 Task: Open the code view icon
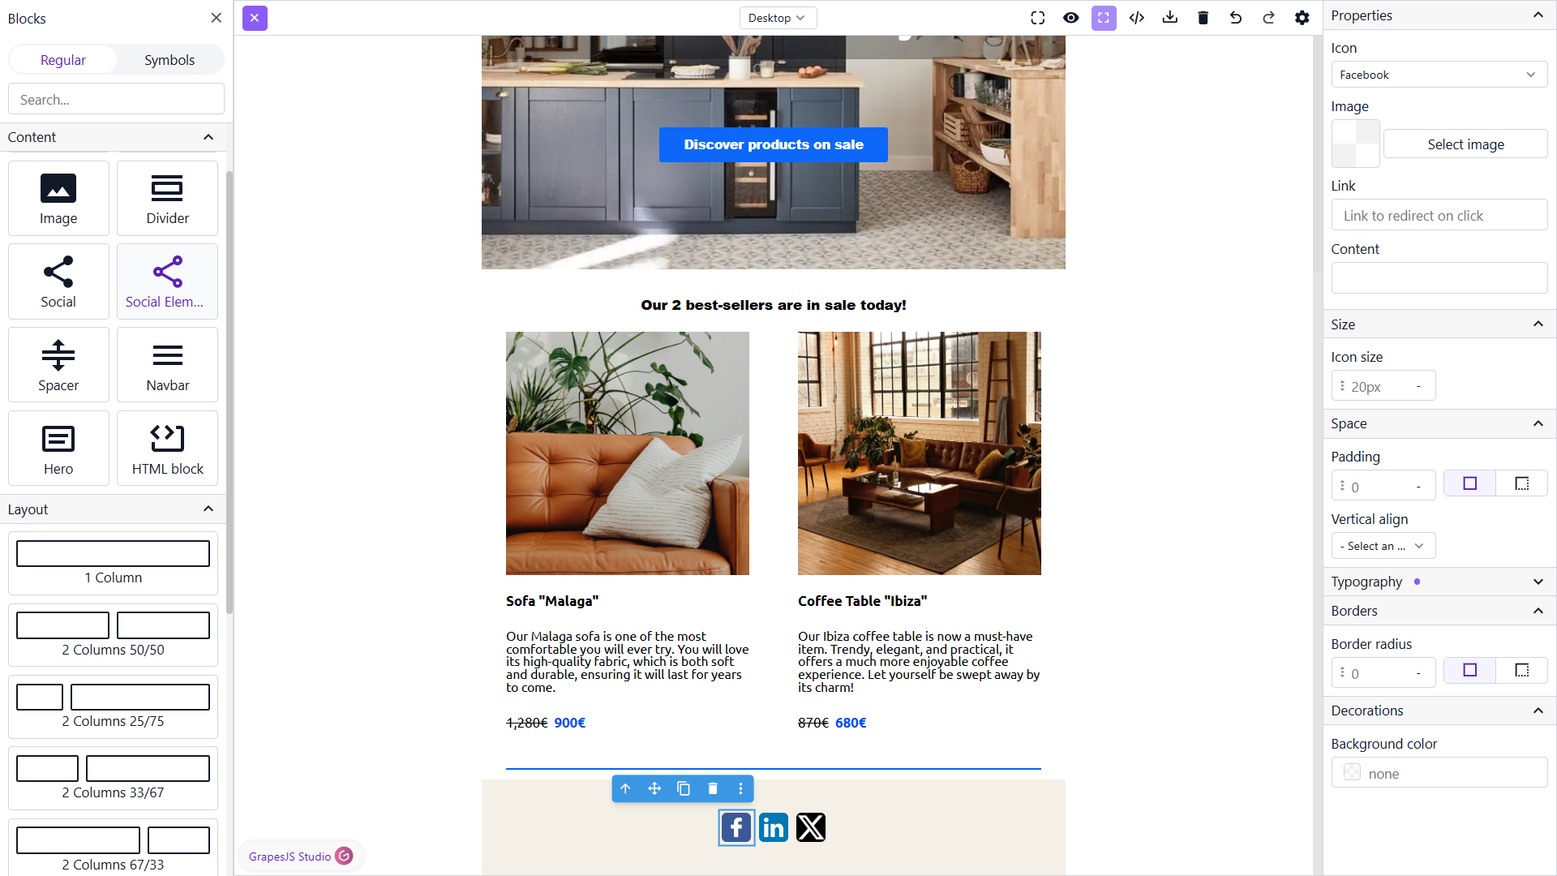point(1137,18)
